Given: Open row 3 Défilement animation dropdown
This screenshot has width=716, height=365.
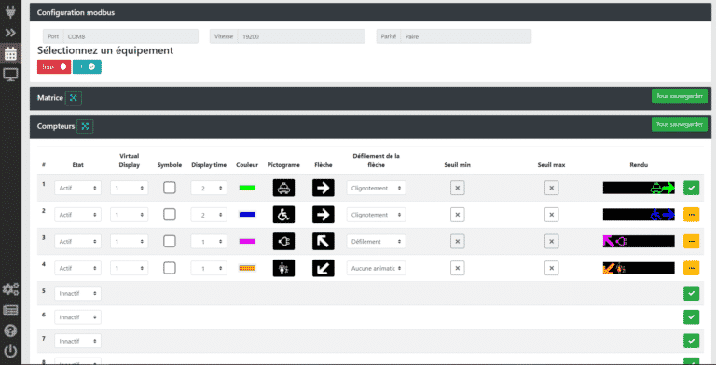Looking at the screenshot, I should tap(376, 242).
